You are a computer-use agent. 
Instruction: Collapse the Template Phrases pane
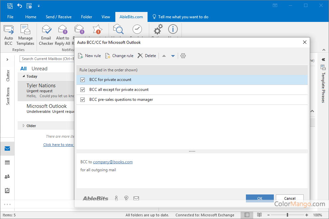[323, 59]
